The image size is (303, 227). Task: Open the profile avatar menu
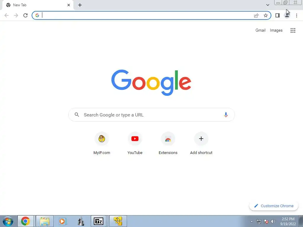coord(287,15)
